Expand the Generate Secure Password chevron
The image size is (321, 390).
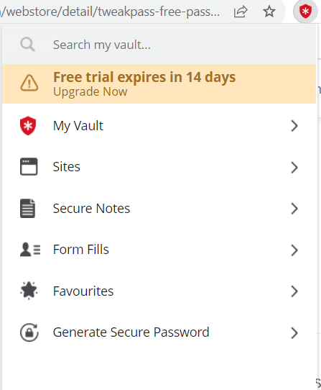point(294,333)
